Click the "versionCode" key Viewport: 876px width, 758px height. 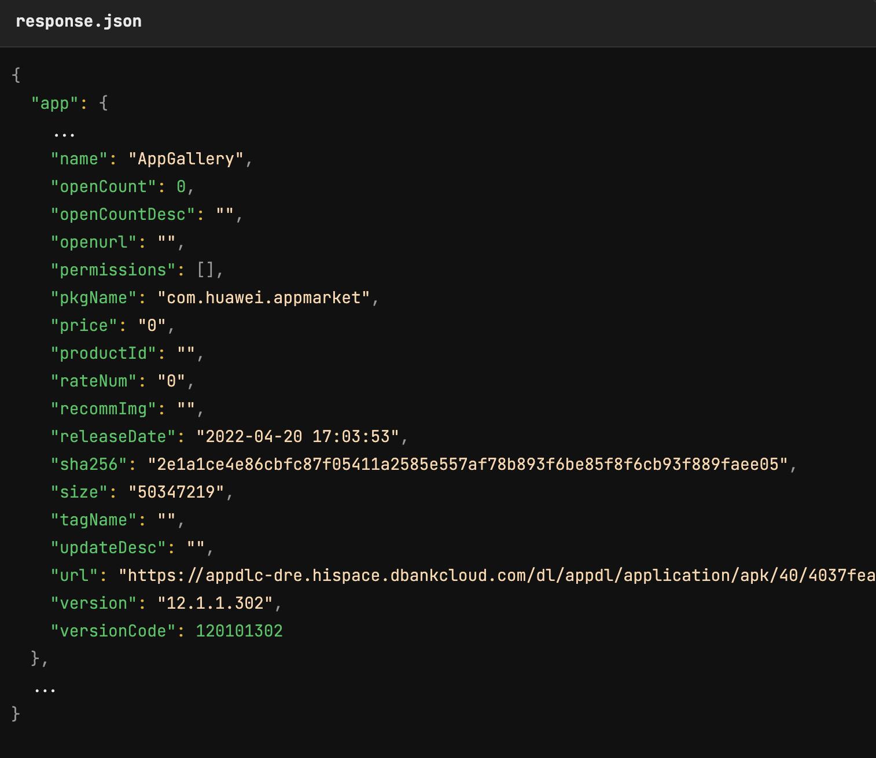point(113,631)
